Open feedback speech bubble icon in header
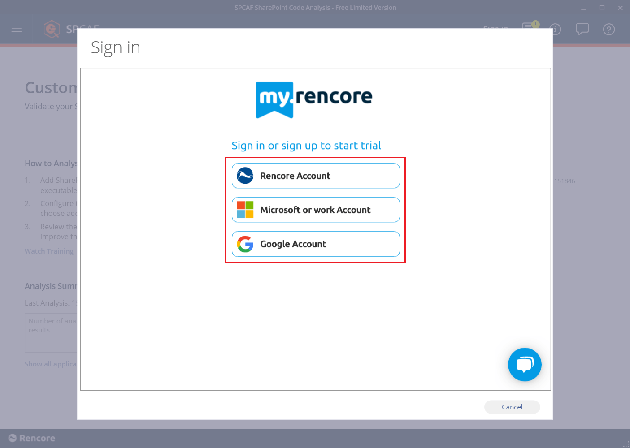The height and width of the screenshot is (448, 630). tap(582, 30)
